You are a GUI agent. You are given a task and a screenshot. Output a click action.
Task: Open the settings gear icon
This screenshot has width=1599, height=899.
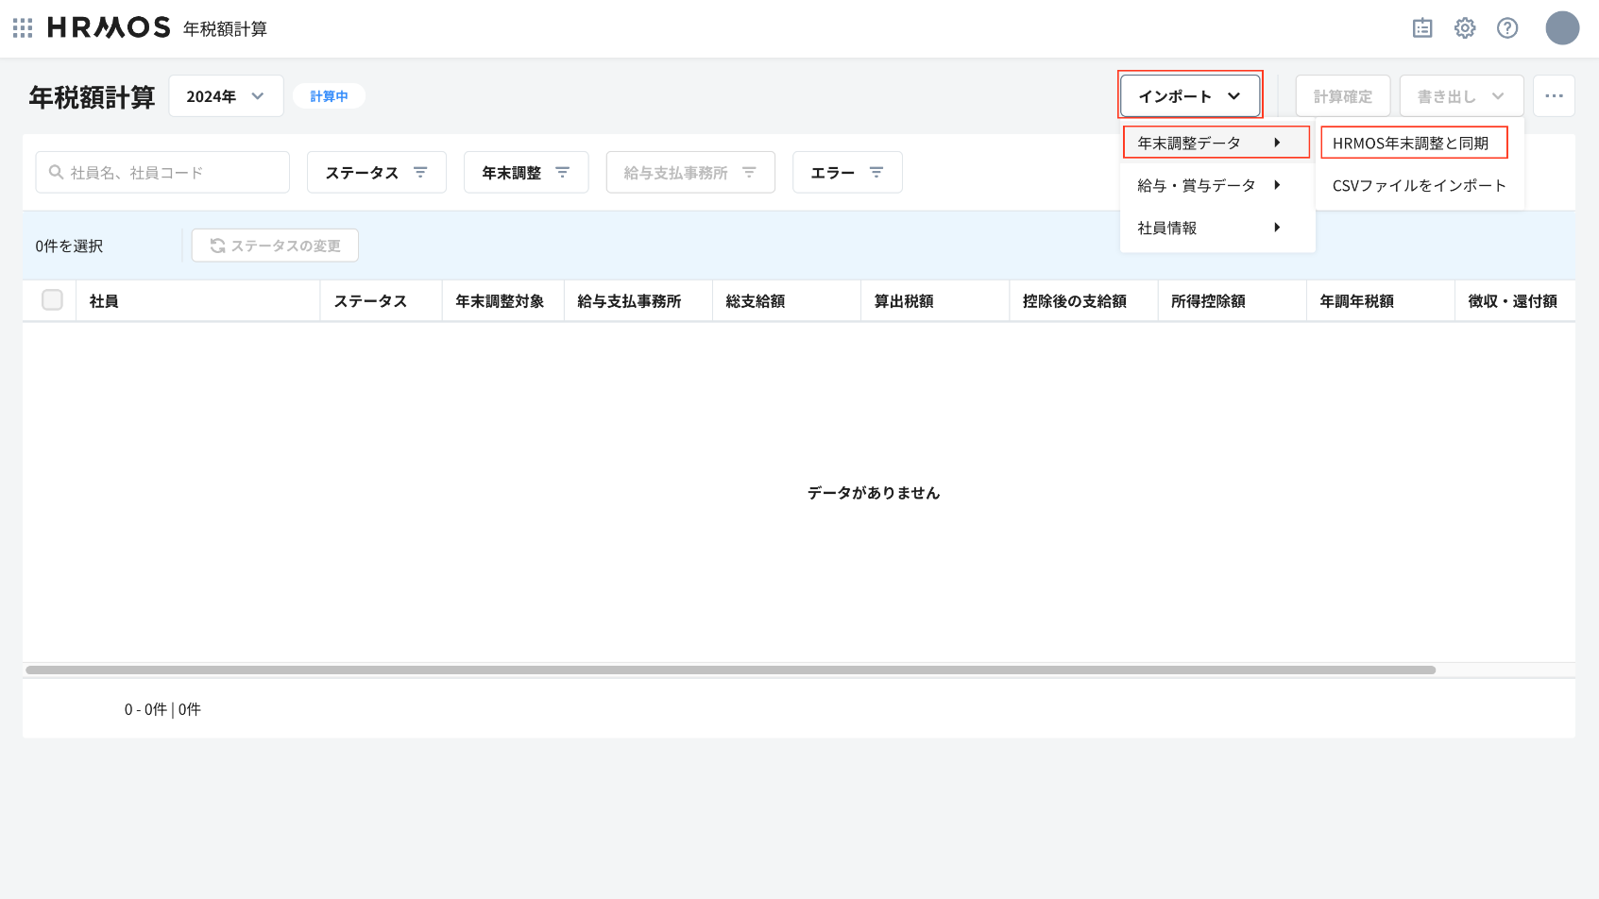tap(1465, 28)
